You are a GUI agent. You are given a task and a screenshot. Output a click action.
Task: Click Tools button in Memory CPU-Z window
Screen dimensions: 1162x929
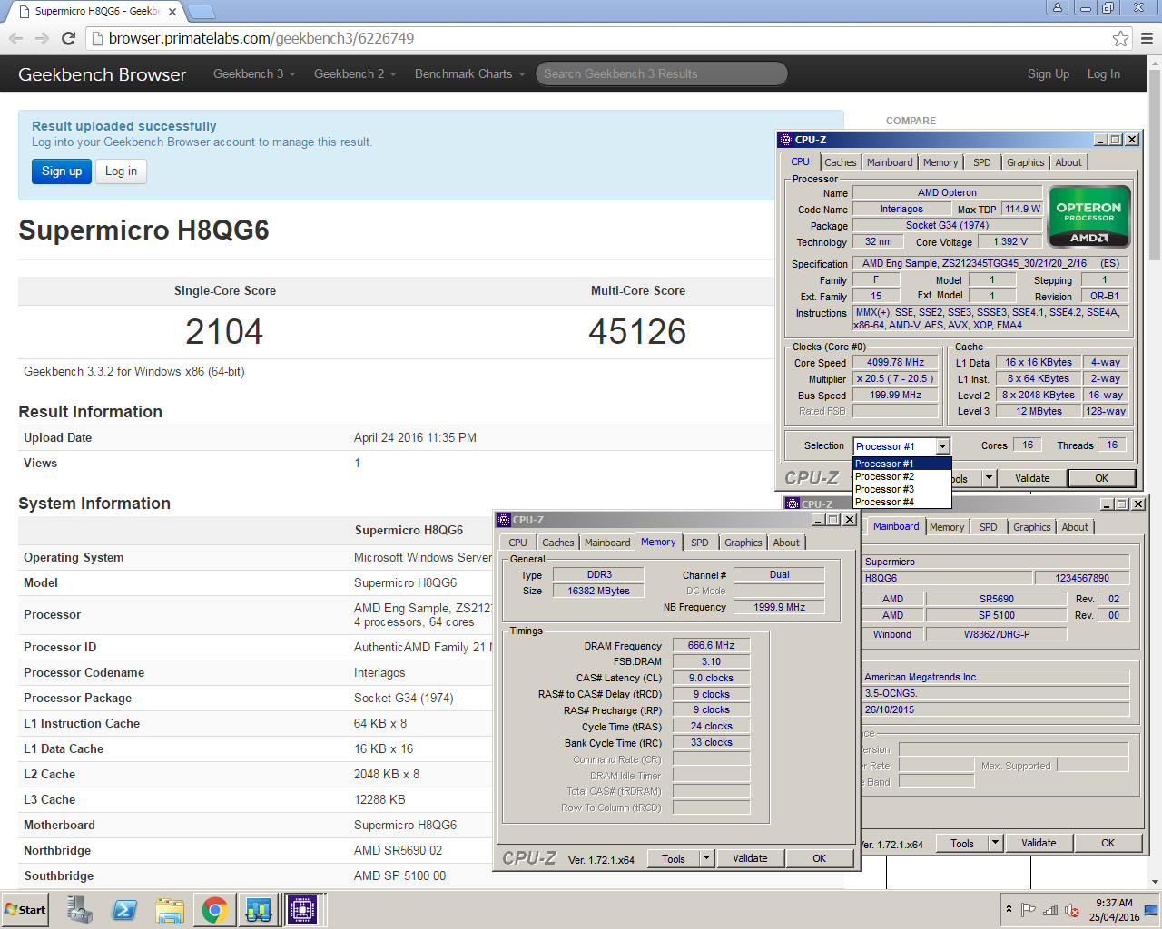tap(674, 858)
